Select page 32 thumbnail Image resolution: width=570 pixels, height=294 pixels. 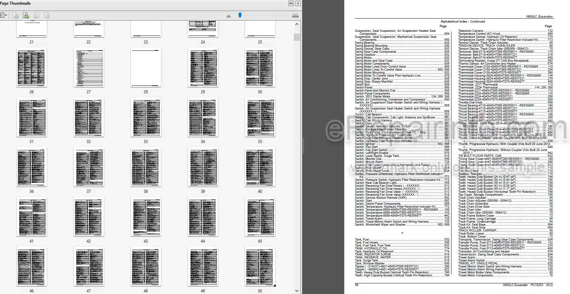89,117
